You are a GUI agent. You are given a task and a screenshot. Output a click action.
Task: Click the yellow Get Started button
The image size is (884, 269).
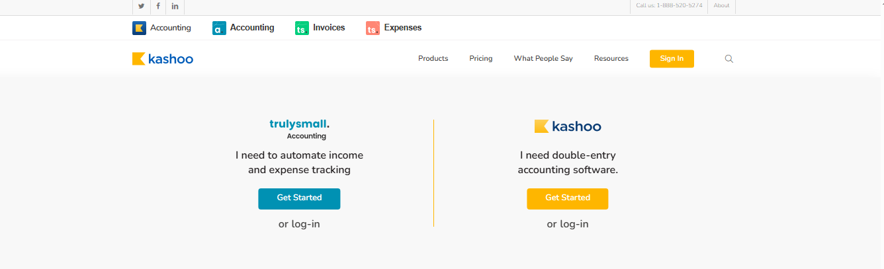[567, 198]
